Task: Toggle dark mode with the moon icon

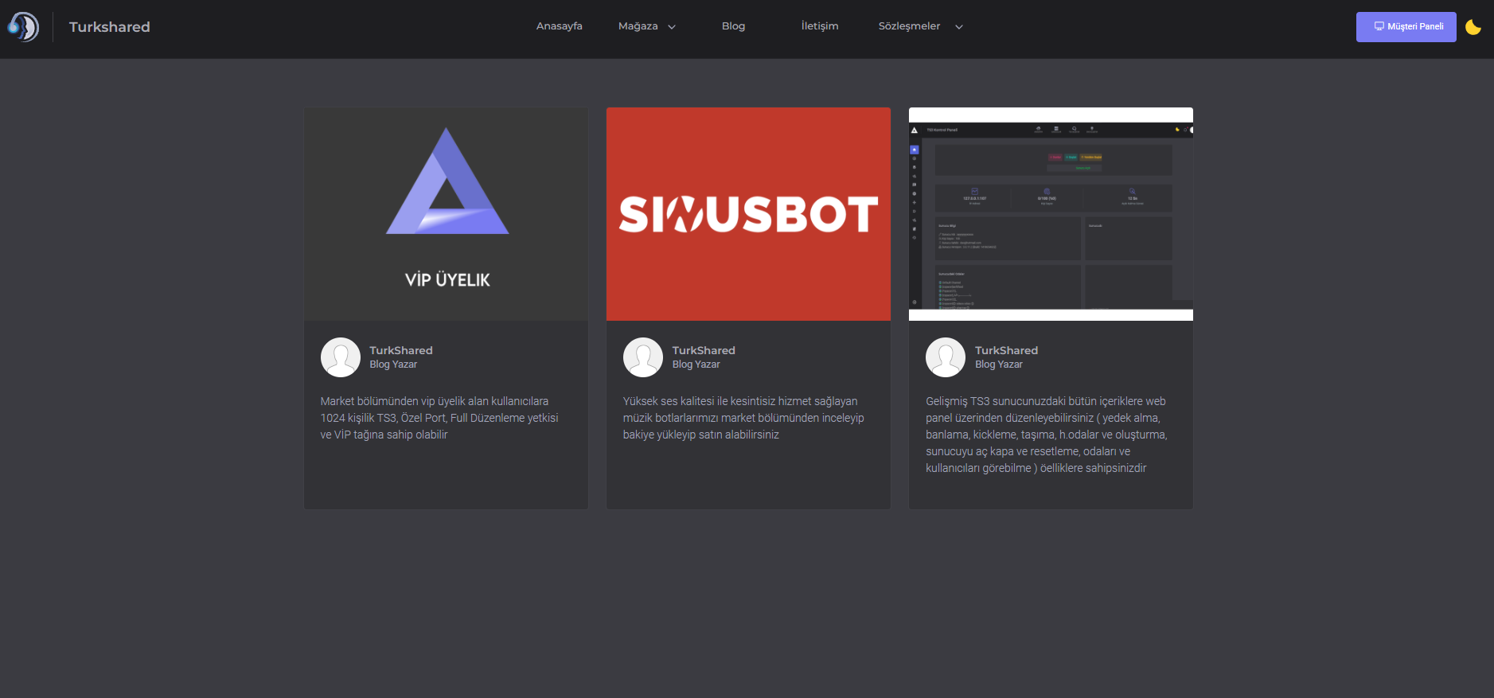Action: click(1473, 27)
